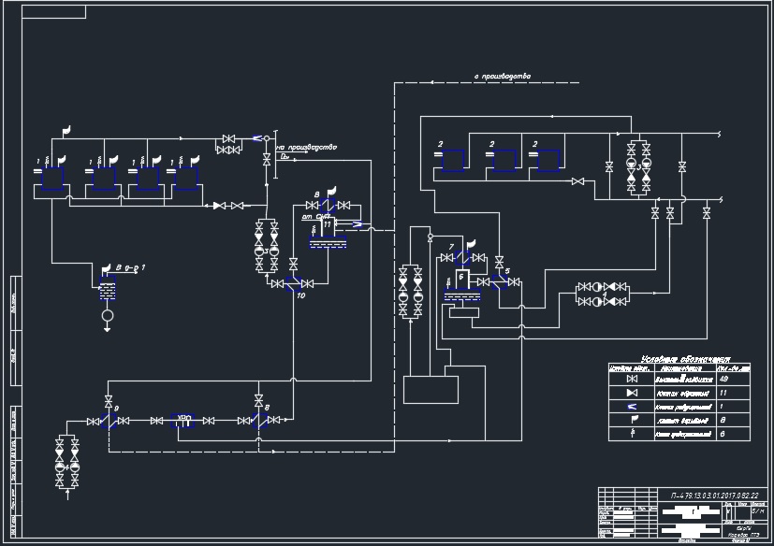Select heat exchanger number 7

pos(462,257)
